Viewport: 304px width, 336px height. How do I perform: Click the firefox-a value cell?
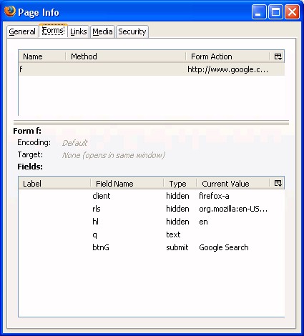(x=214, y=196)
